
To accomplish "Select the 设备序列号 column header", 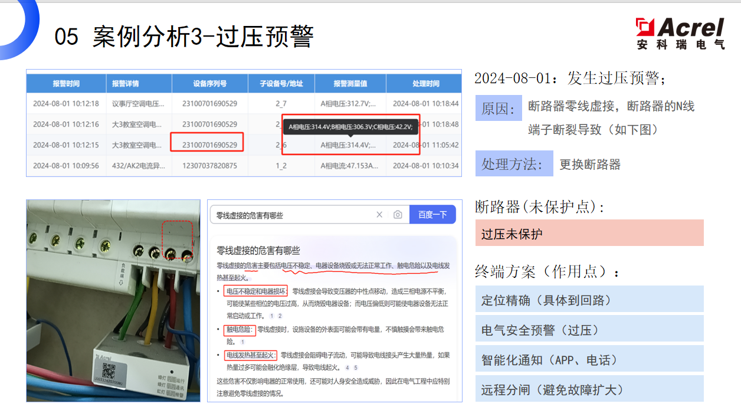I will [x=210, y=84].
